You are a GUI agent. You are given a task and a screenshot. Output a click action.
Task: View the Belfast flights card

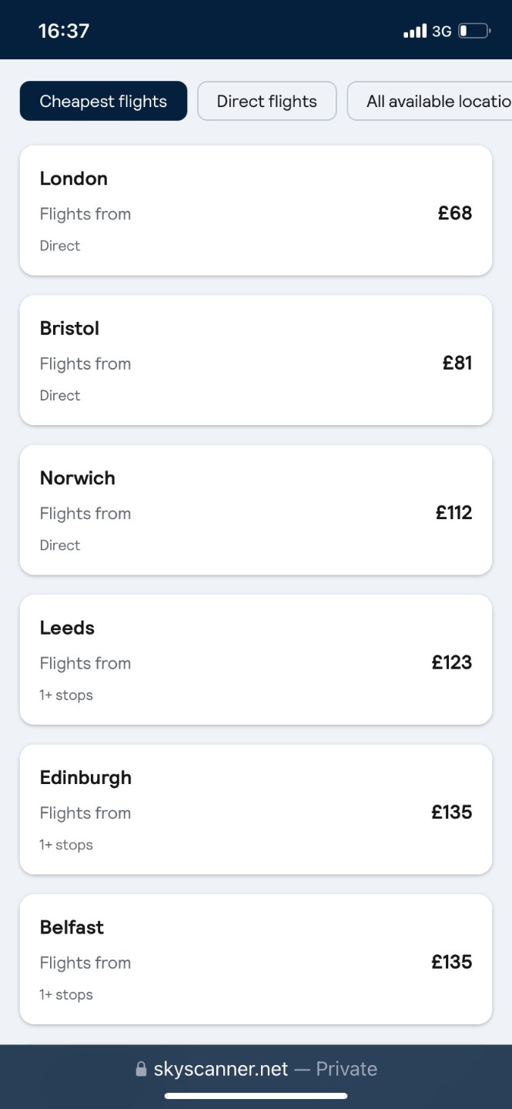tap(256, 959)
